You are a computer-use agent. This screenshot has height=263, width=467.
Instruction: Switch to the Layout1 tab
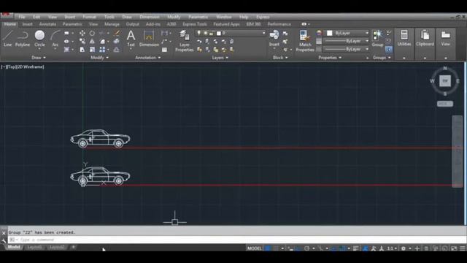click(x=35, y=247)
